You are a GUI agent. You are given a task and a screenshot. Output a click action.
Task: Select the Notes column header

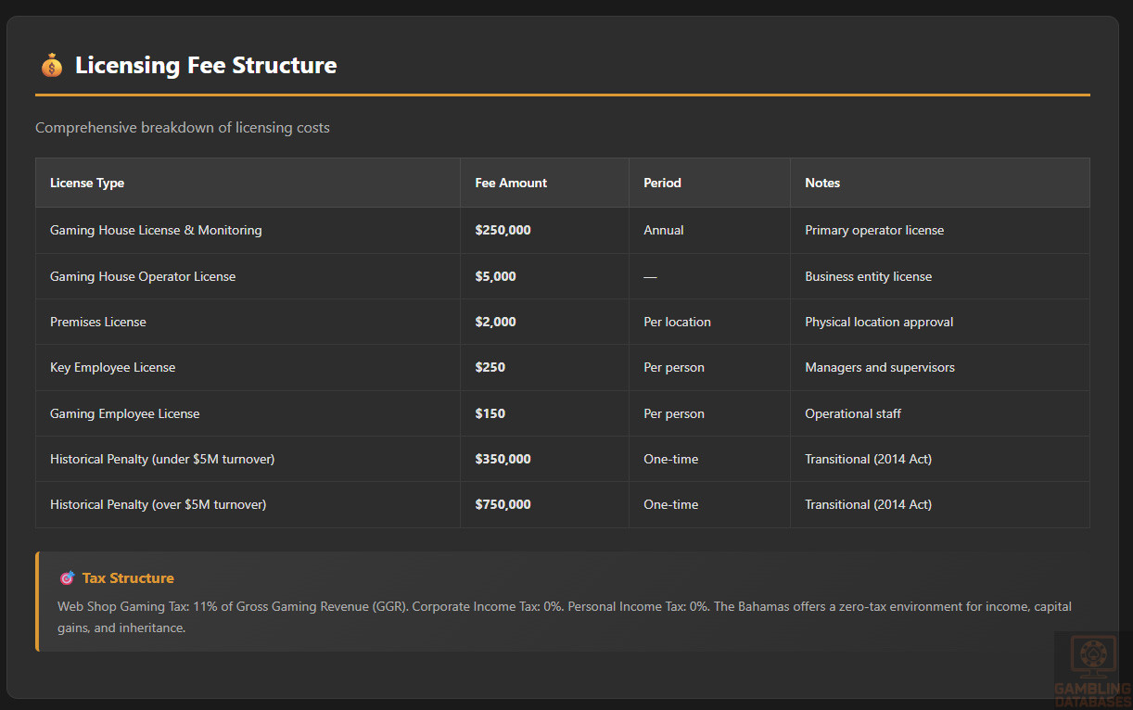[x=822, y=184]
